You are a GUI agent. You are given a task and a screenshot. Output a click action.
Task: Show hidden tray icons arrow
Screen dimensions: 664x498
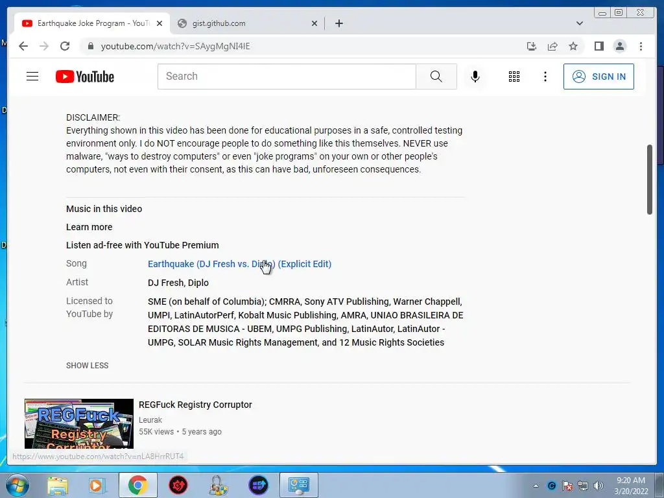click(536, 486)
